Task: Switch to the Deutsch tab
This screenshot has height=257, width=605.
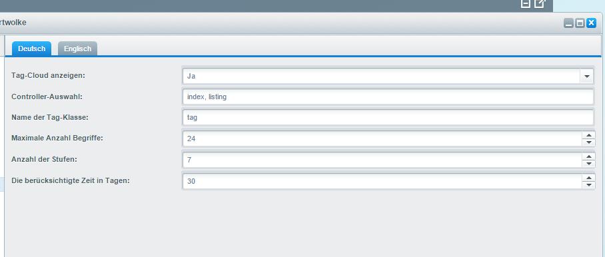Action: (x=31, y=49)
